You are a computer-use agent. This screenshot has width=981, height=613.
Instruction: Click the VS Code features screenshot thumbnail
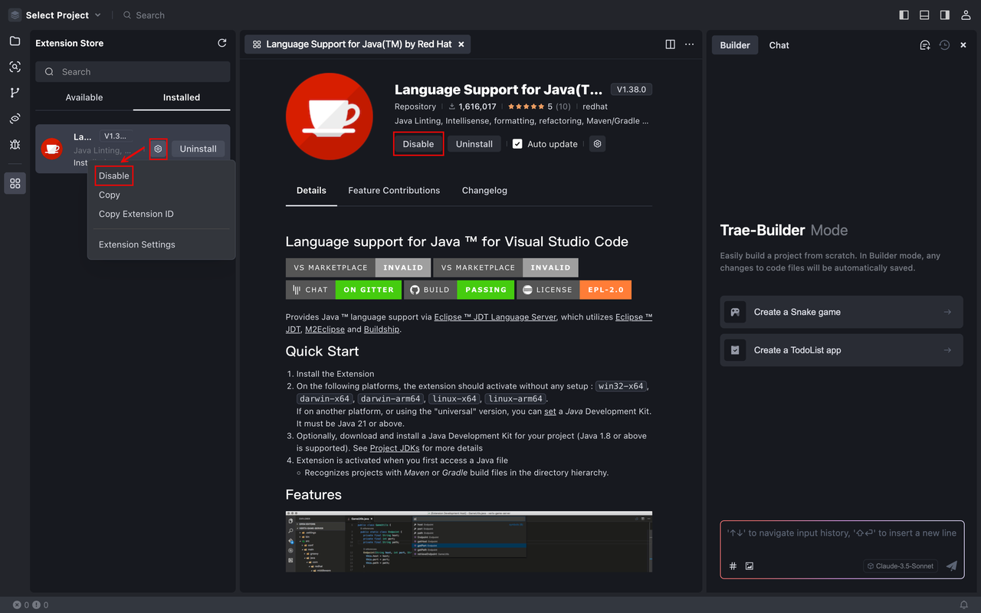coord(469,542)
